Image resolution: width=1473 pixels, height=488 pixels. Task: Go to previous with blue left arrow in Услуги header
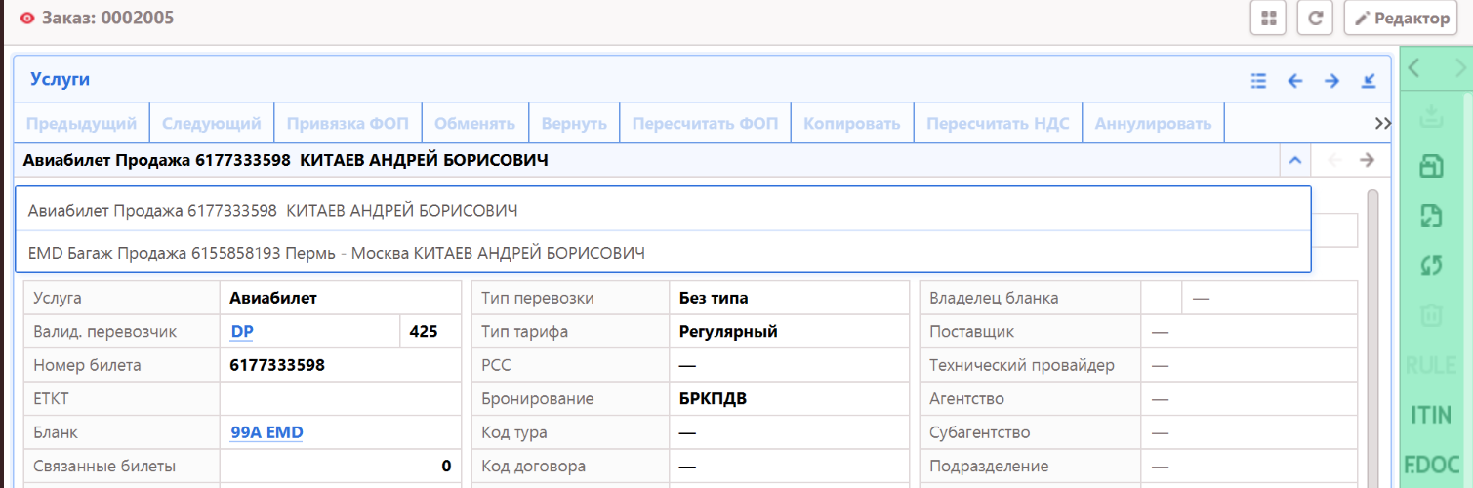pyautogui.click(x=1295, y=81)
